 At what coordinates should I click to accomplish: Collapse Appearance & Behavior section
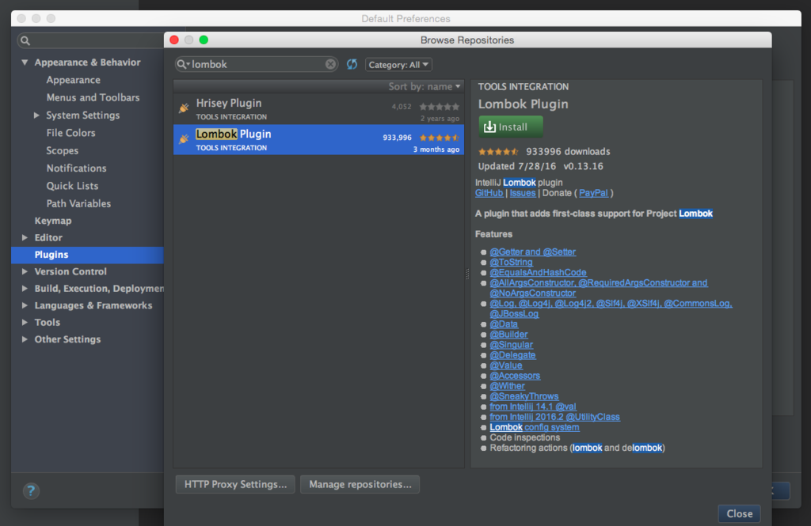coord(25,62)
